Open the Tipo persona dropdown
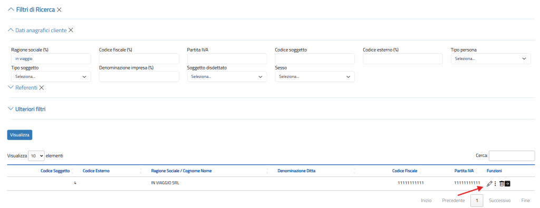 pyautogui.click(x=491, y=59)
